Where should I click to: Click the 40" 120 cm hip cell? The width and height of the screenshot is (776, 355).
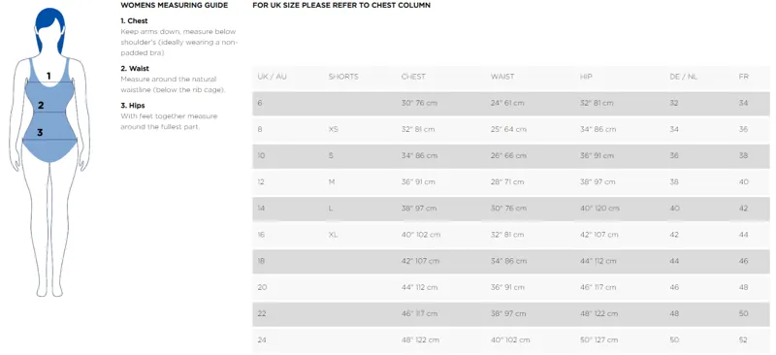coord(599,209)
